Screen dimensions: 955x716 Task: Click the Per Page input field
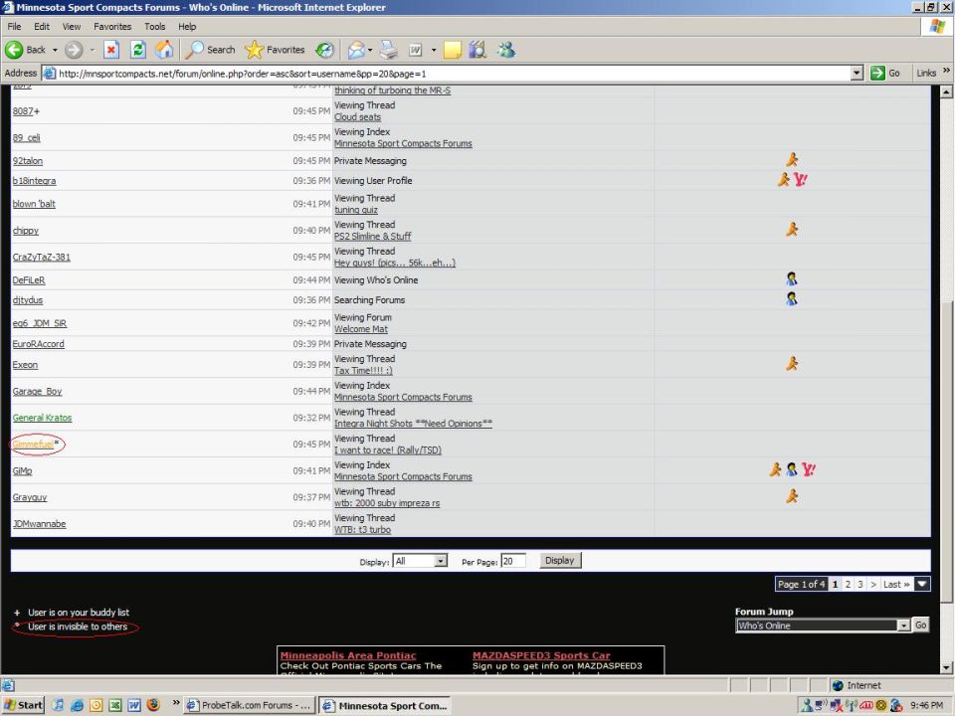(x=513, y=561)
